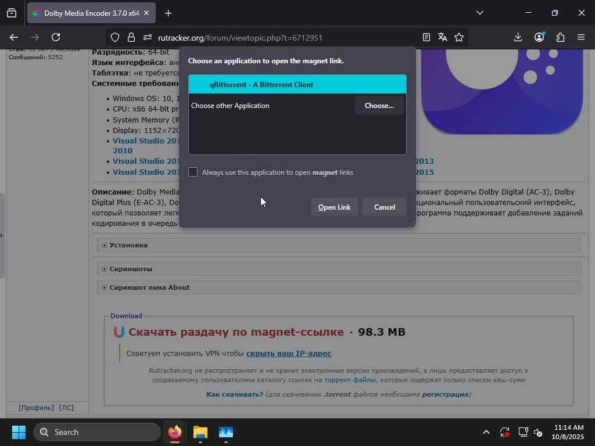Open Как скачивать? help link
The image size is (595, 446).
tap(235, 394)
